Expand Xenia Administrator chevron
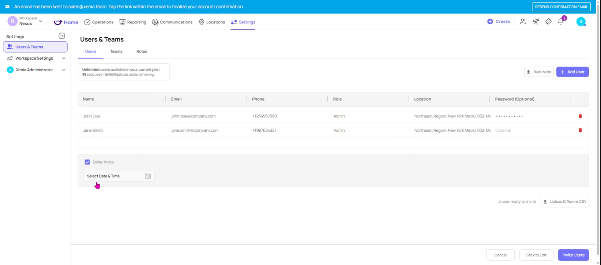601x265 pixels. [64, 70]
